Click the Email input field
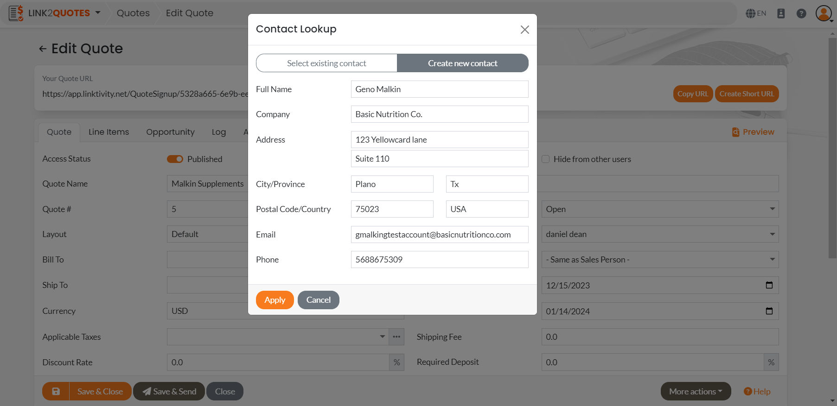Screen dimensions: 837x406 pos(440,235)
